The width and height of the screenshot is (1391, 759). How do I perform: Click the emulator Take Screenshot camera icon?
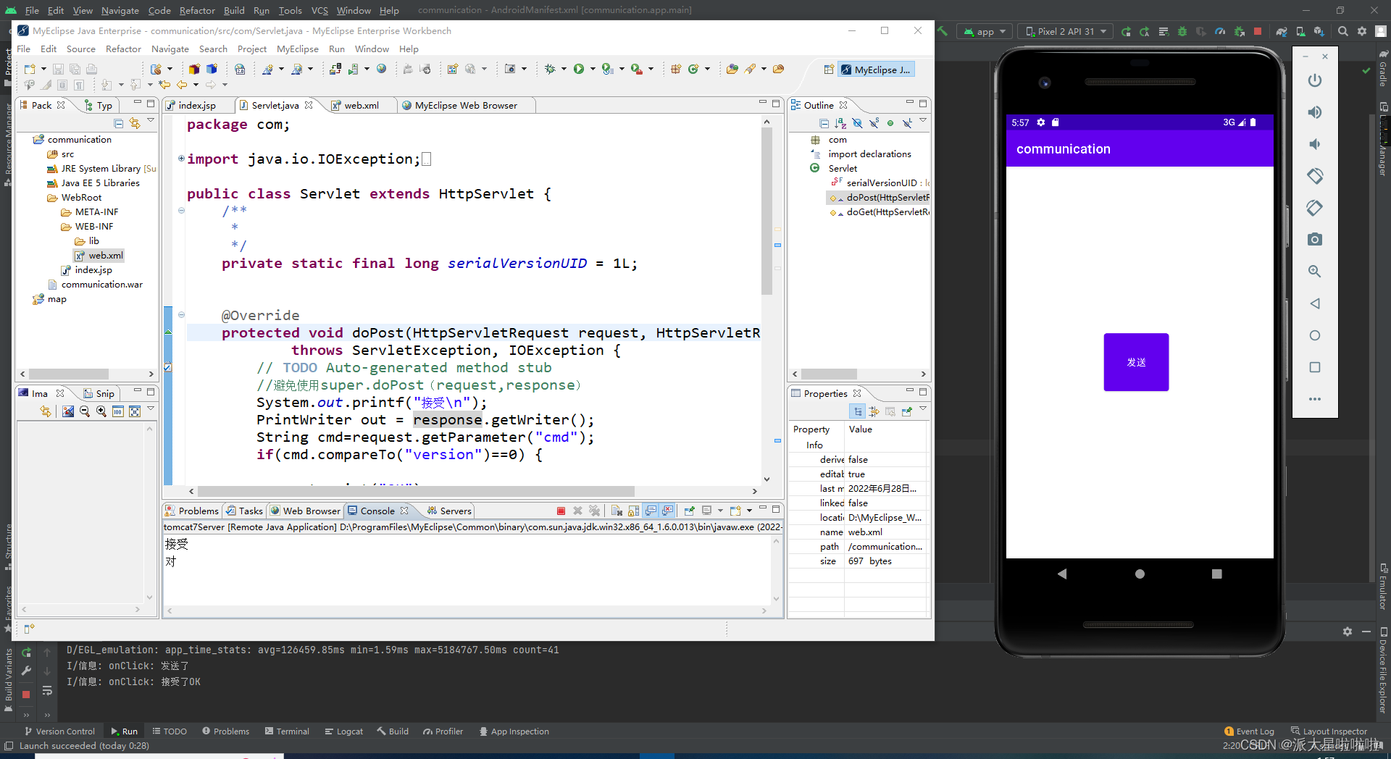tap(1314, 239)
